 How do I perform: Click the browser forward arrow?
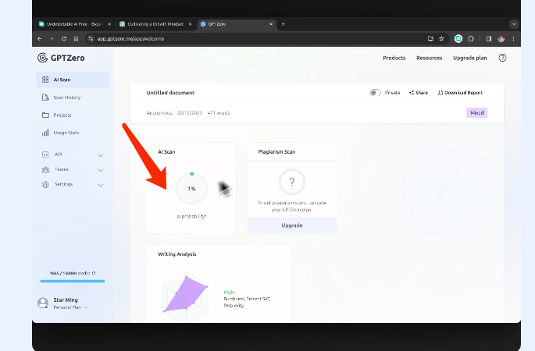pyautogui.click(x=52, y=39)
